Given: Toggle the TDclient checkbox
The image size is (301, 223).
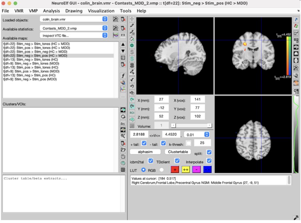Looking at the screenshot, I should tap(177, 161).
